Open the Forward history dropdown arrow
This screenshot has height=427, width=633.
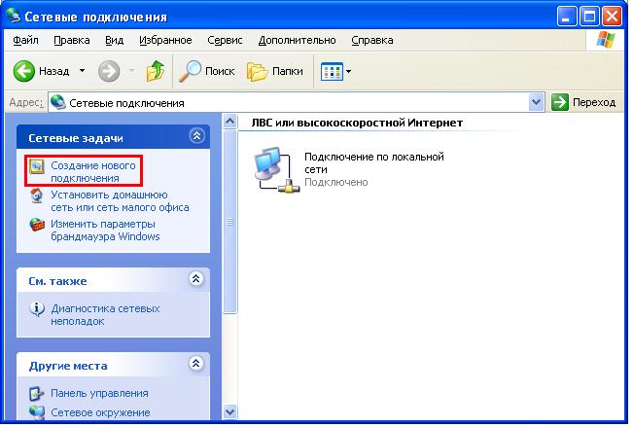131,71
